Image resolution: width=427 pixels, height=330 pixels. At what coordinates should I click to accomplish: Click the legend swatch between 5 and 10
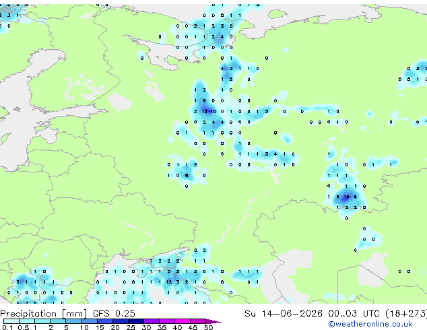coord(73,321)
